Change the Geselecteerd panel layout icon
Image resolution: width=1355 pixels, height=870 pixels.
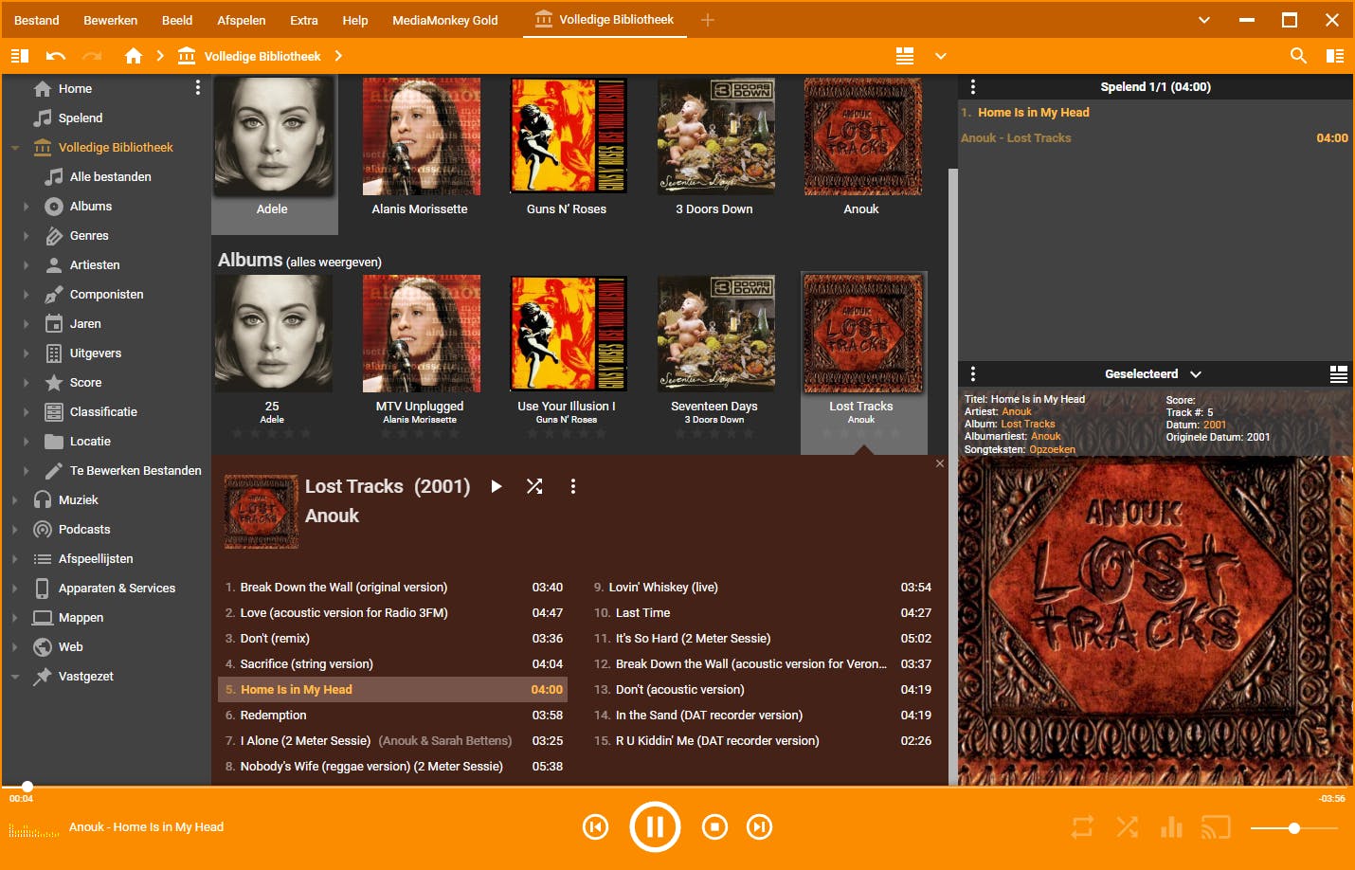click(1339, 374)
